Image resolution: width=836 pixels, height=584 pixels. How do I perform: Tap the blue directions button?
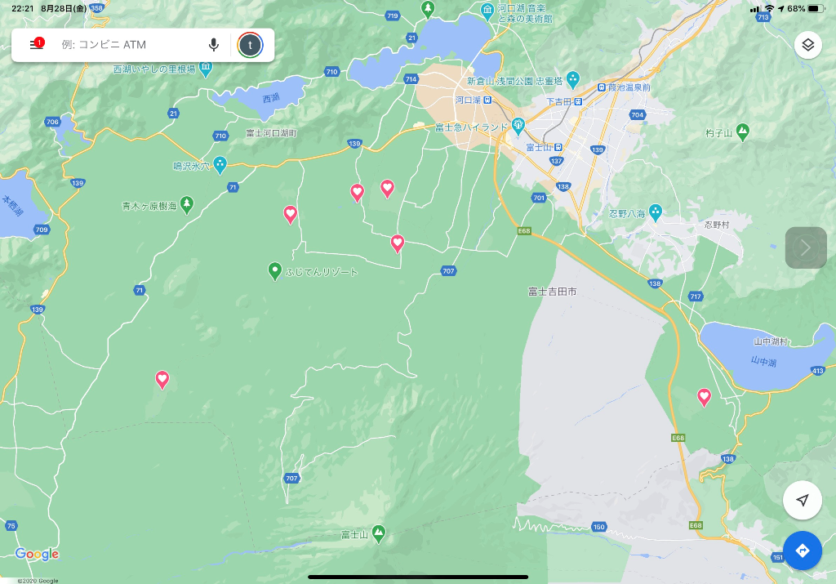tap(802, 550)
